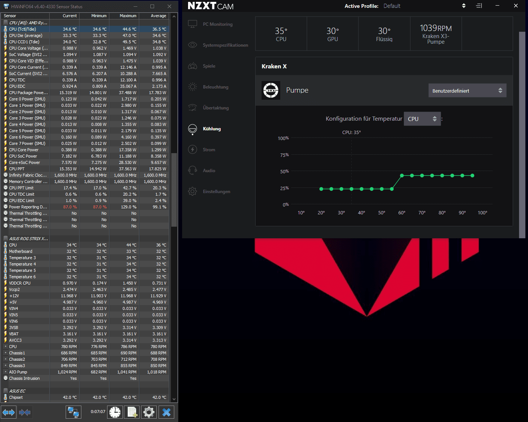Reset min/max values with the clock icon
Image resolution: width=528 pixels, height=422 pixels.
pyautogui.click(x=115, y=412)
